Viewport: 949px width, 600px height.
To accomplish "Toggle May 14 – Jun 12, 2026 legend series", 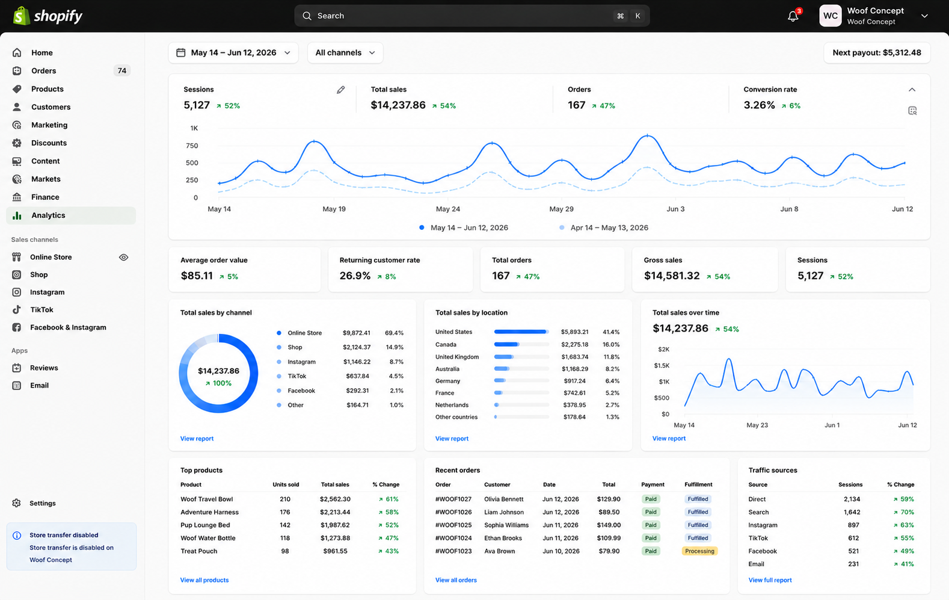I will (464, 227).
